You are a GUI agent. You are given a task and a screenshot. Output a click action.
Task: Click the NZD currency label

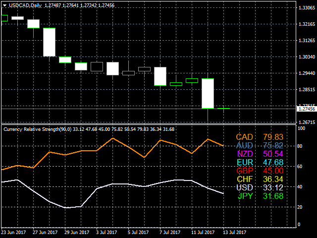(x=245, y=154)
